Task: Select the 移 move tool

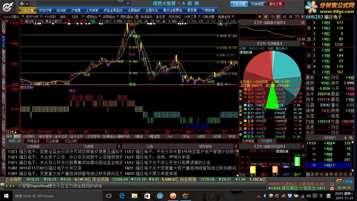Action: 291,17
